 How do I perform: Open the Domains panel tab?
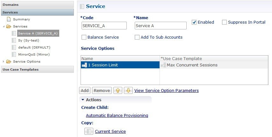[37, 5]
